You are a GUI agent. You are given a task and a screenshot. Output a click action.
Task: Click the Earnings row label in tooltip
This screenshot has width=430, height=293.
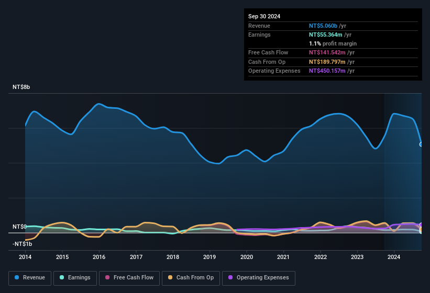(x=259, y=35)
